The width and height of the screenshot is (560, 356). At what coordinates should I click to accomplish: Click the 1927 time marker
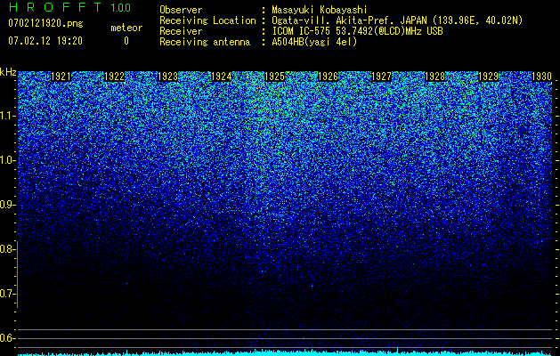(x=382, y=77)
